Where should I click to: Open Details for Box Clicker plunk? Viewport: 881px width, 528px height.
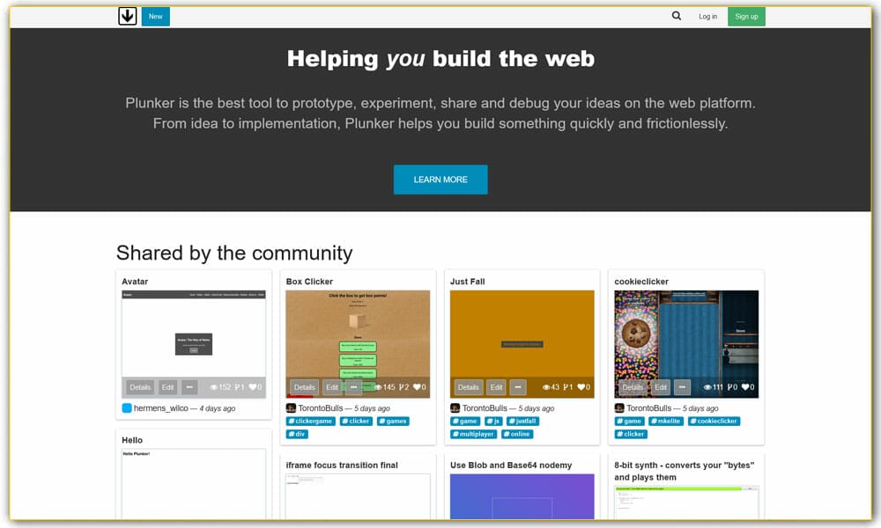click(305, 387)
